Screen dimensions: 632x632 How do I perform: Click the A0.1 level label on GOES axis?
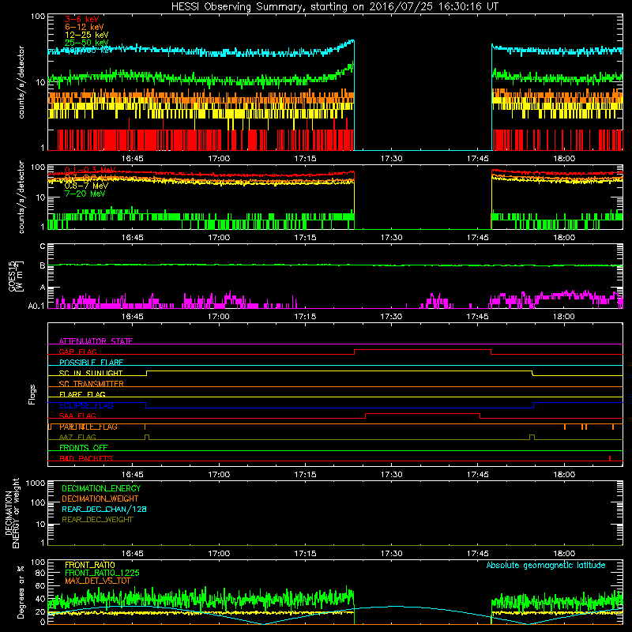pyautogui.click(x=36, y=307)
